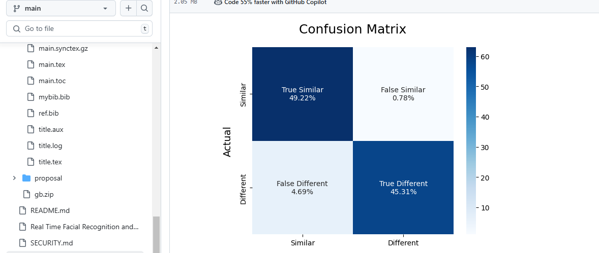This screenshot has height=253, width=599.
Task: Select main.tex file
Action: [52, 65]
